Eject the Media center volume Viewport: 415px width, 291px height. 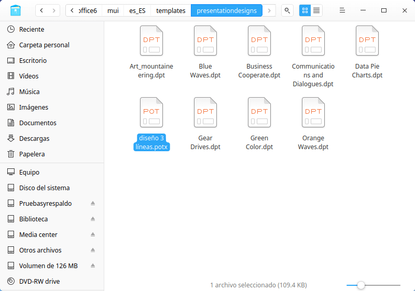click(93, 234)
